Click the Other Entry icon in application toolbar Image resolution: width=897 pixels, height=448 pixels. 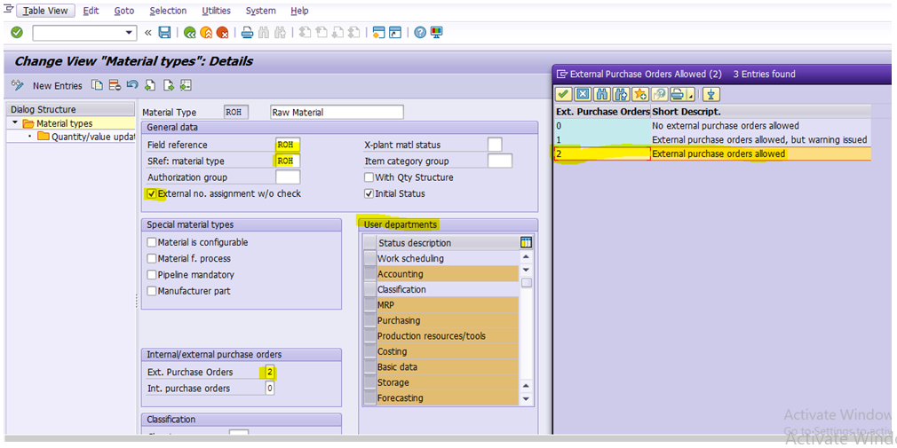(x=186, y=86)
